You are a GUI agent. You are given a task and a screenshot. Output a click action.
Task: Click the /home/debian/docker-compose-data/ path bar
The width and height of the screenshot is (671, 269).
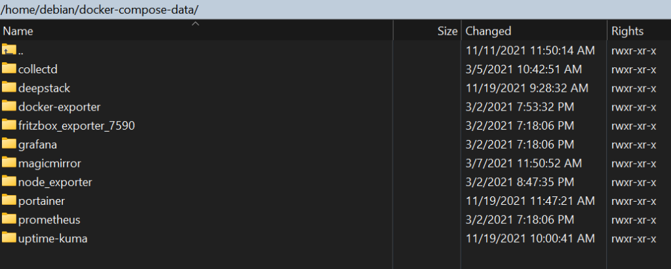[x=335, y=9]
